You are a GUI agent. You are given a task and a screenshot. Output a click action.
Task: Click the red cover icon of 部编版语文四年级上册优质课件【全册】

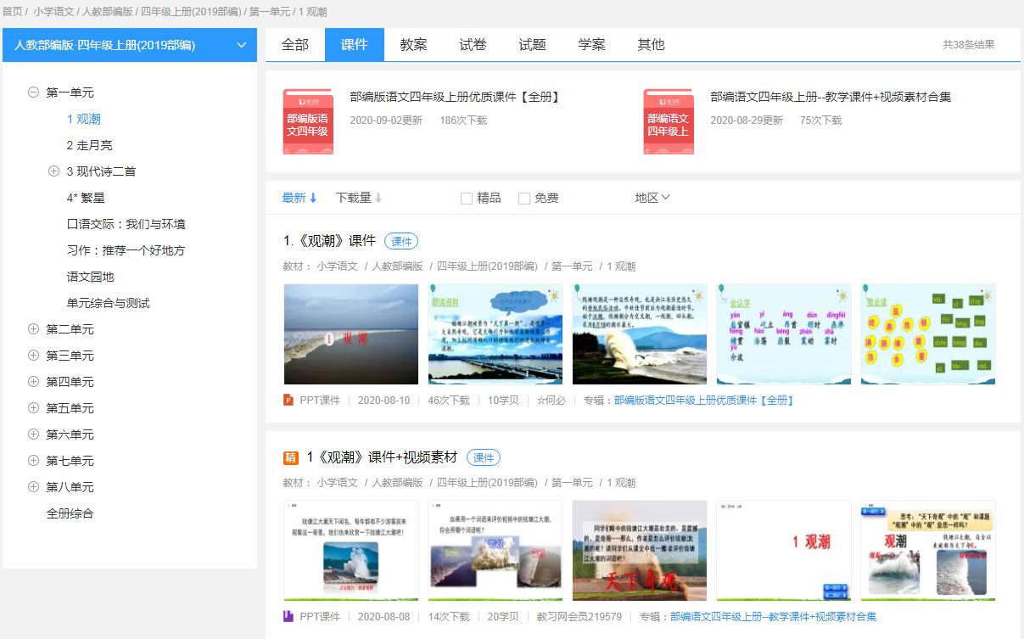308,120
